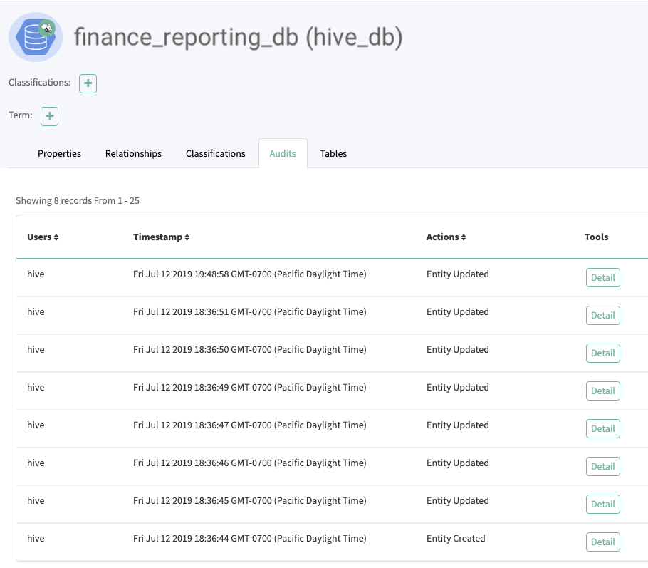Open the Tables tab
Image resolution: width=648 pixels, height=568 pixels.
point(333,153)
